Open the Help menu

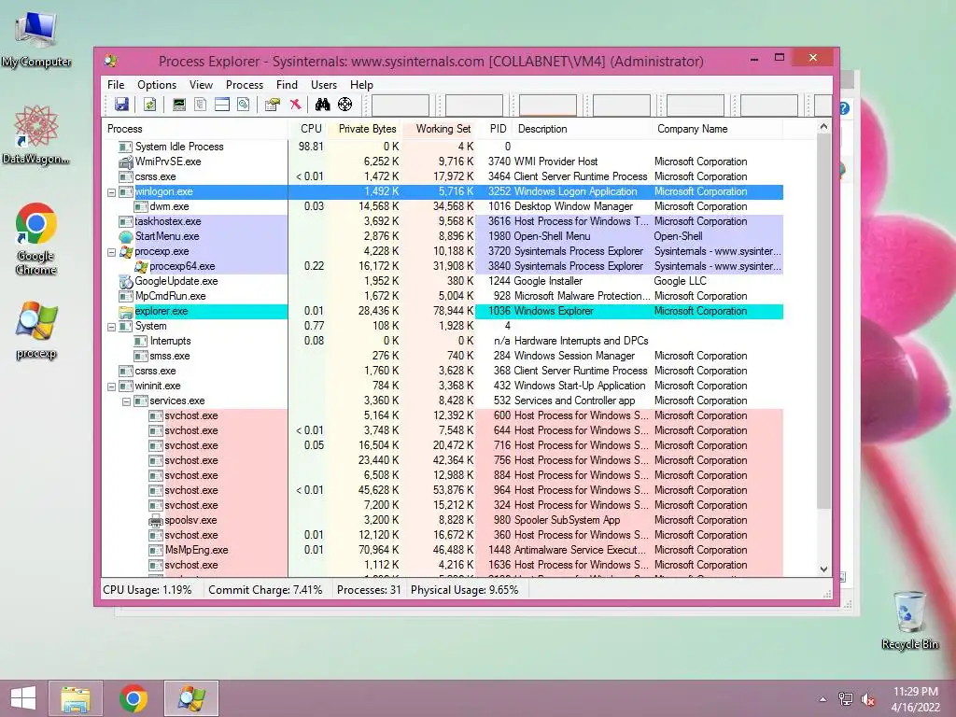(x=361, y=85)
